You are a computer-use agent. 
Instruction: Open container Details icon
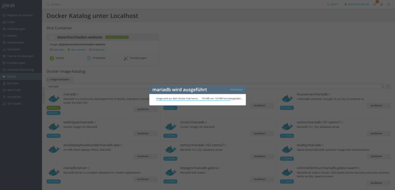[x=52, y=58]
